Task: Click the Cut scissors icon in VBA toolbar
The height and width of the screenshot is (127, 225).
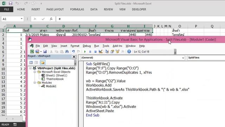Action: tap(51, 52)
